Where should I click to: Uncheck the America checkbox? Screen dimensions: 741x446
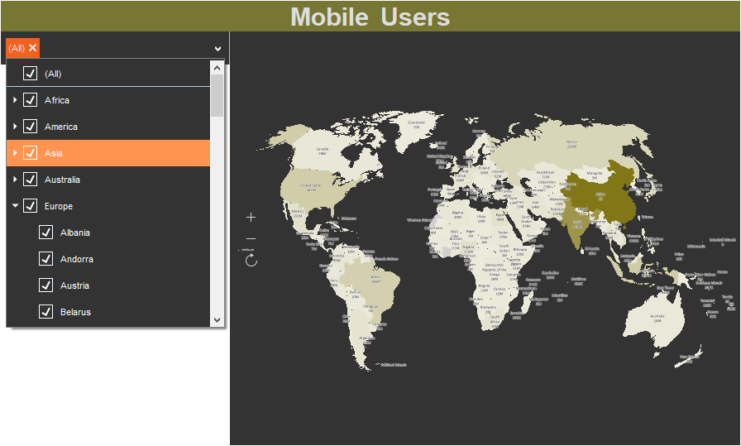(x=31, y=127)
